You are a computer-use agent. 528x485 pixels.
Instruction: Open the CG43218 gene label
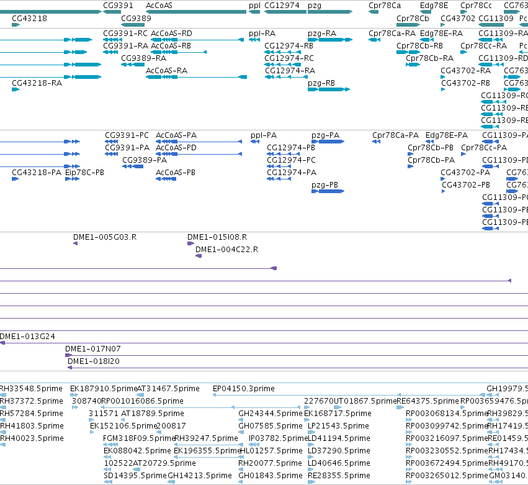pyautogui.click(x=29, y=19)
